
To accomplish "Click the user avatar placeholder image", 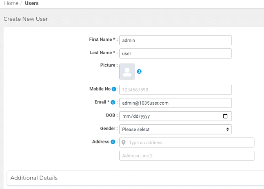I will (x=127, y=72).
